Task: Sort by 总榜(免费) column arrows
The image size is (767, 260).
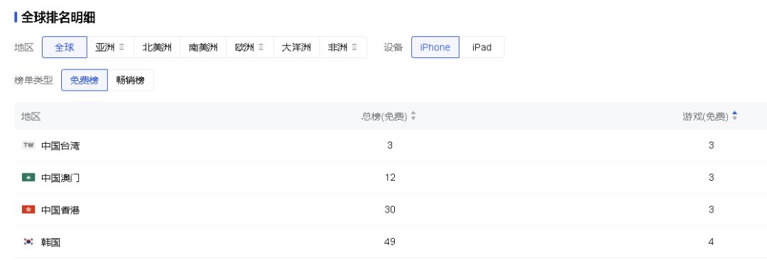Action: click(x=413, y=116)
